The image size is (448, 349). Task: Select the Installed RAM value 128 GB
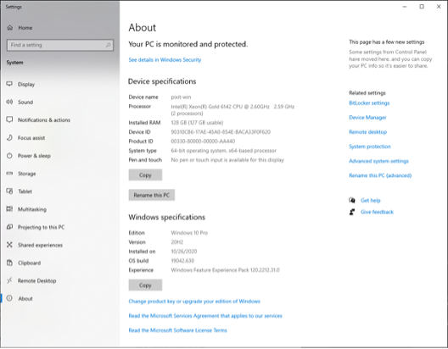197,123
